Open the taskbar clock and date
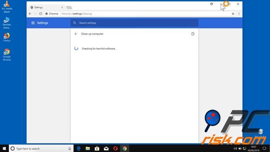This screenshot has width=270, height=152. [254, 149]
